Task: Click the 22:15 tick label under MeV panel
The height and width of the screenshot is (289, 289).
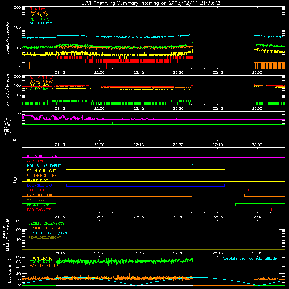Action: 139,109
